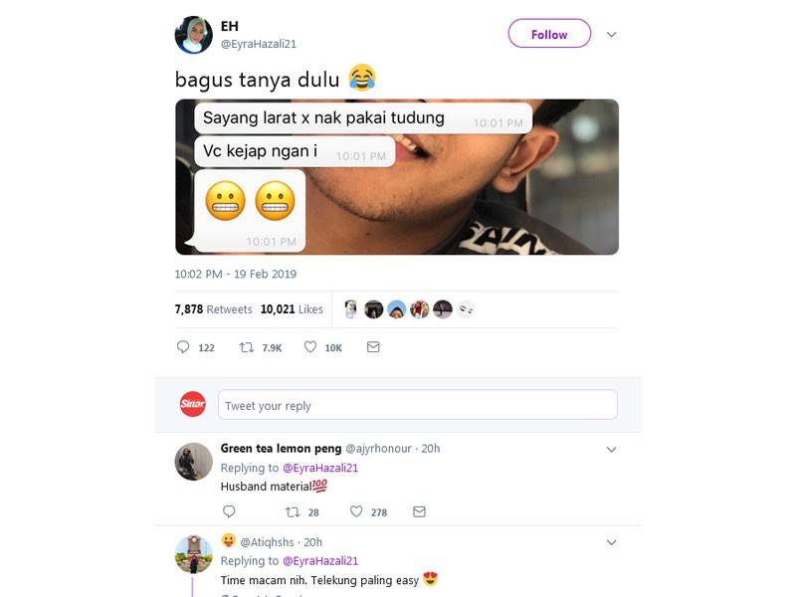
Task: Retweet the main tweet showing 7.9K
Action: coord(247,347)
